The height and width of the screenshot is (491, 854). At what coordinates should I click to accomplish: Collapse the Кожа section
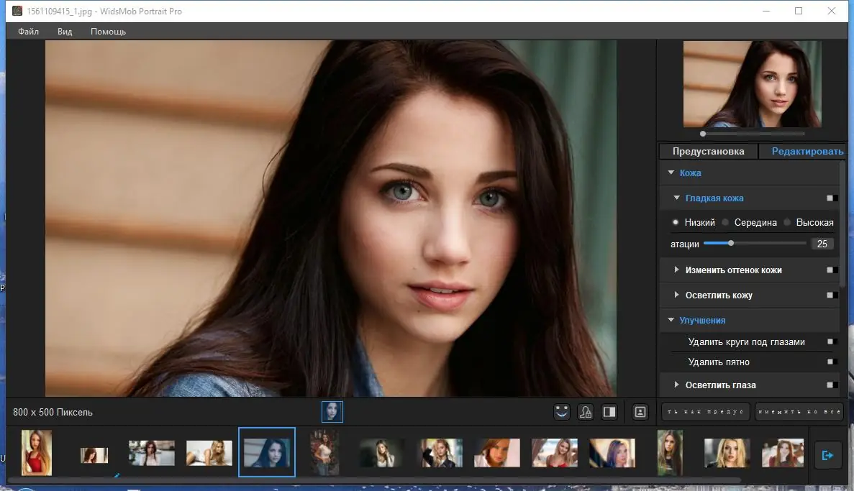point(671,173)
